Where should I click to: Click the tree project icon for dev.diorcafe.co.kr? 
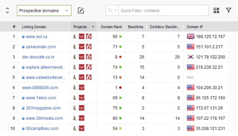tap(74, 57)
